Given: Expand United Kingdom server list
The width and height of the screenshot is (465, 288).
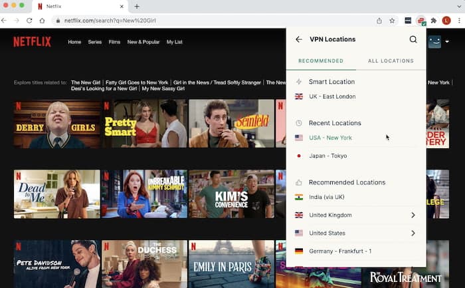Looking at the screenshot, I should (413, 215).
